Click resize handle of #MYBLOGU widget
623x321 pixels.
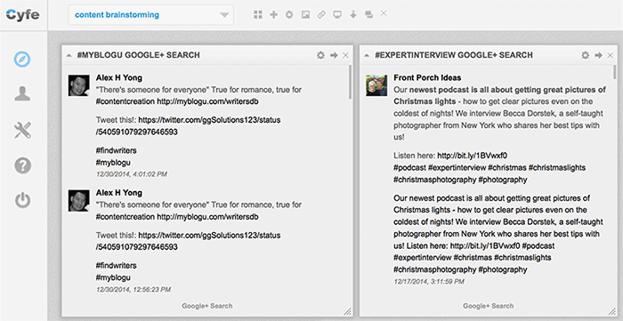348,311
